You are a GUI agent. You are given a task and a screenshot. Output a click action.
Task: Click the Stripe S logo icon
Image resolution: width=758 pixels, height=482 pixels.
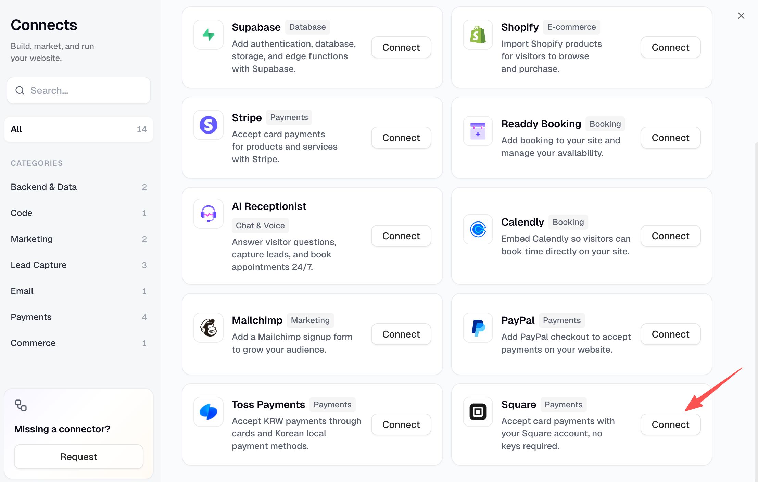click(x=209, y=125)
